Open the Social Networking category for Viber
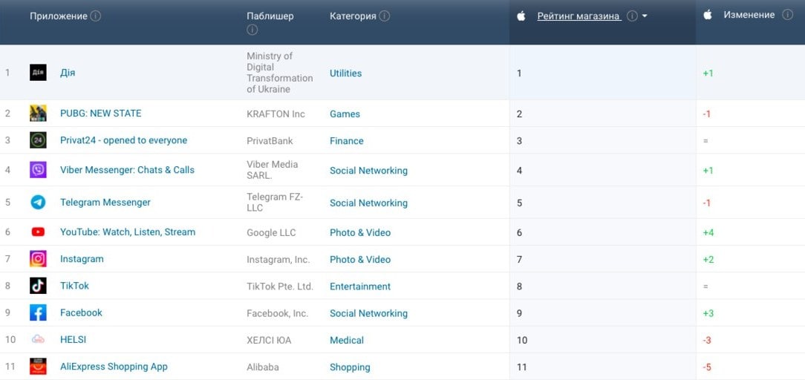This screenshot has width=805, height=380. point(368,171)
